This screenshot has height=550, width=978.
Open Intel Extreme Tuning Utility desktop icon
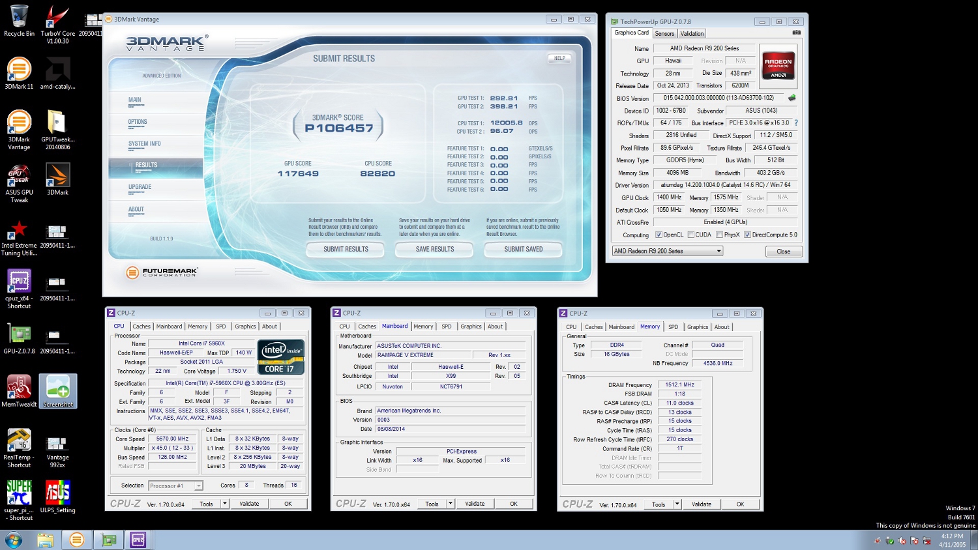(x=19, y=239)
